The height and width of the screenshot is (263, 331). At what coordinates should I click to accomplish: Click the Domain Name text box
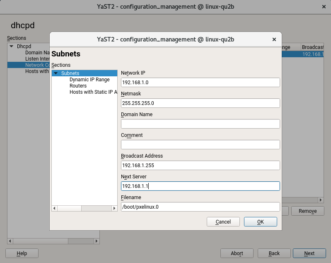201,124
